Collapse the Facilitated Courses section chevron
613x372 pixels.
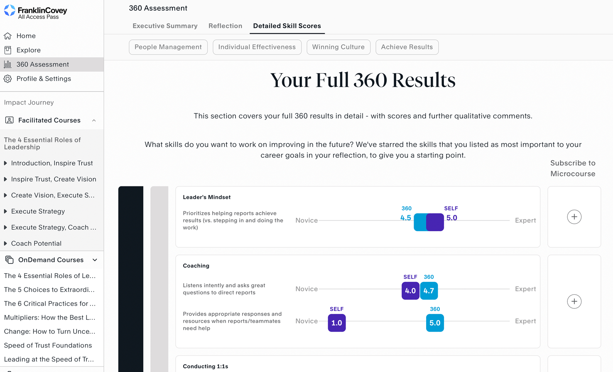click(x=94, y=120)
